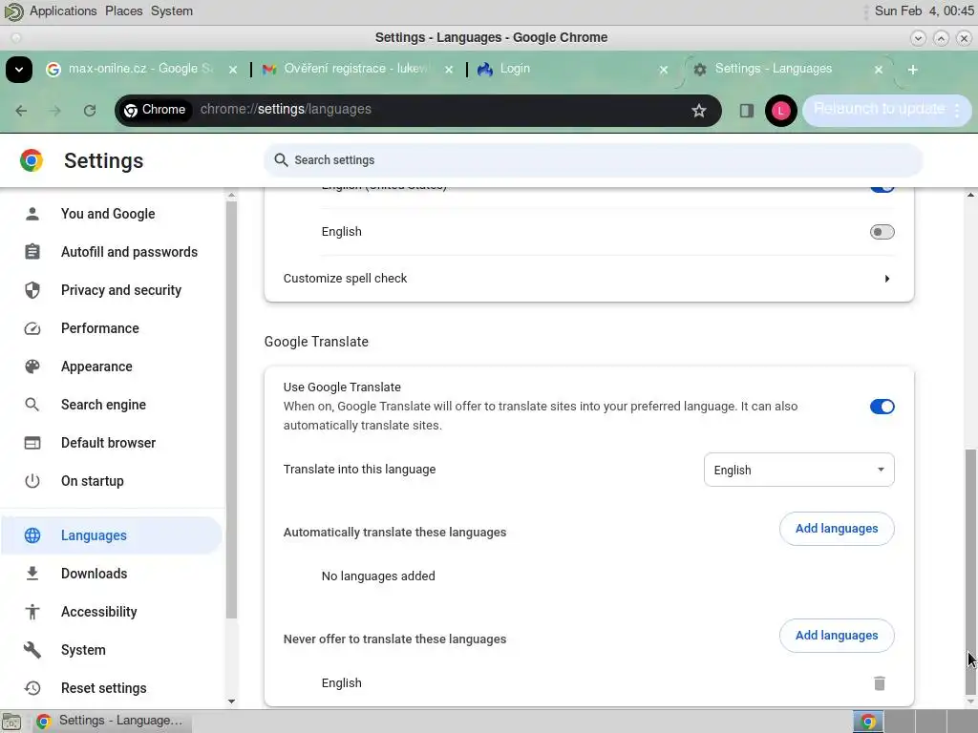Reload the page with refresh icon
978x733 pixels.
[x=90, y=111]
